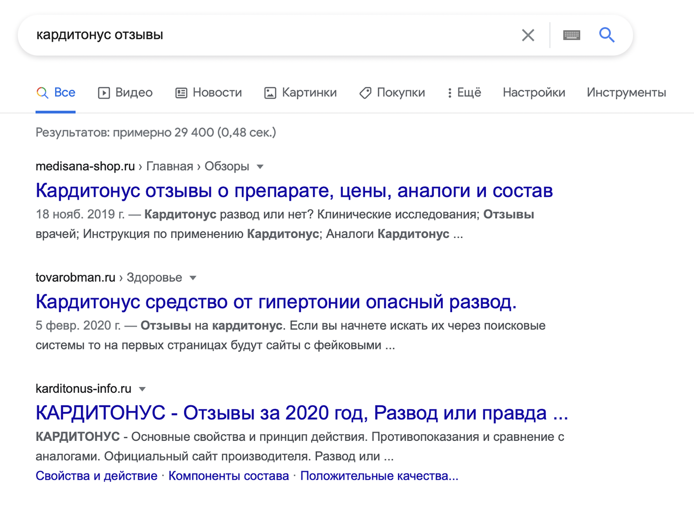
Task: Expand dropdown arrow next to tovarobman.ru Здоровье
Action: pyautogui.click(x=193, y=278)
